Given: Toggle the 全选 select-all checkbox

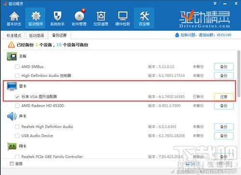Looking at the screenshot, I should point(12,163).
